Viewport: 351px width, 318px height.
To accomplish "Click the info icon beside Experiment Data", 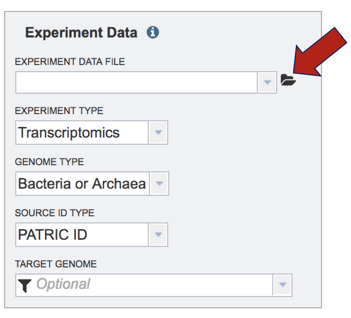I will click(x=153, y=33).
